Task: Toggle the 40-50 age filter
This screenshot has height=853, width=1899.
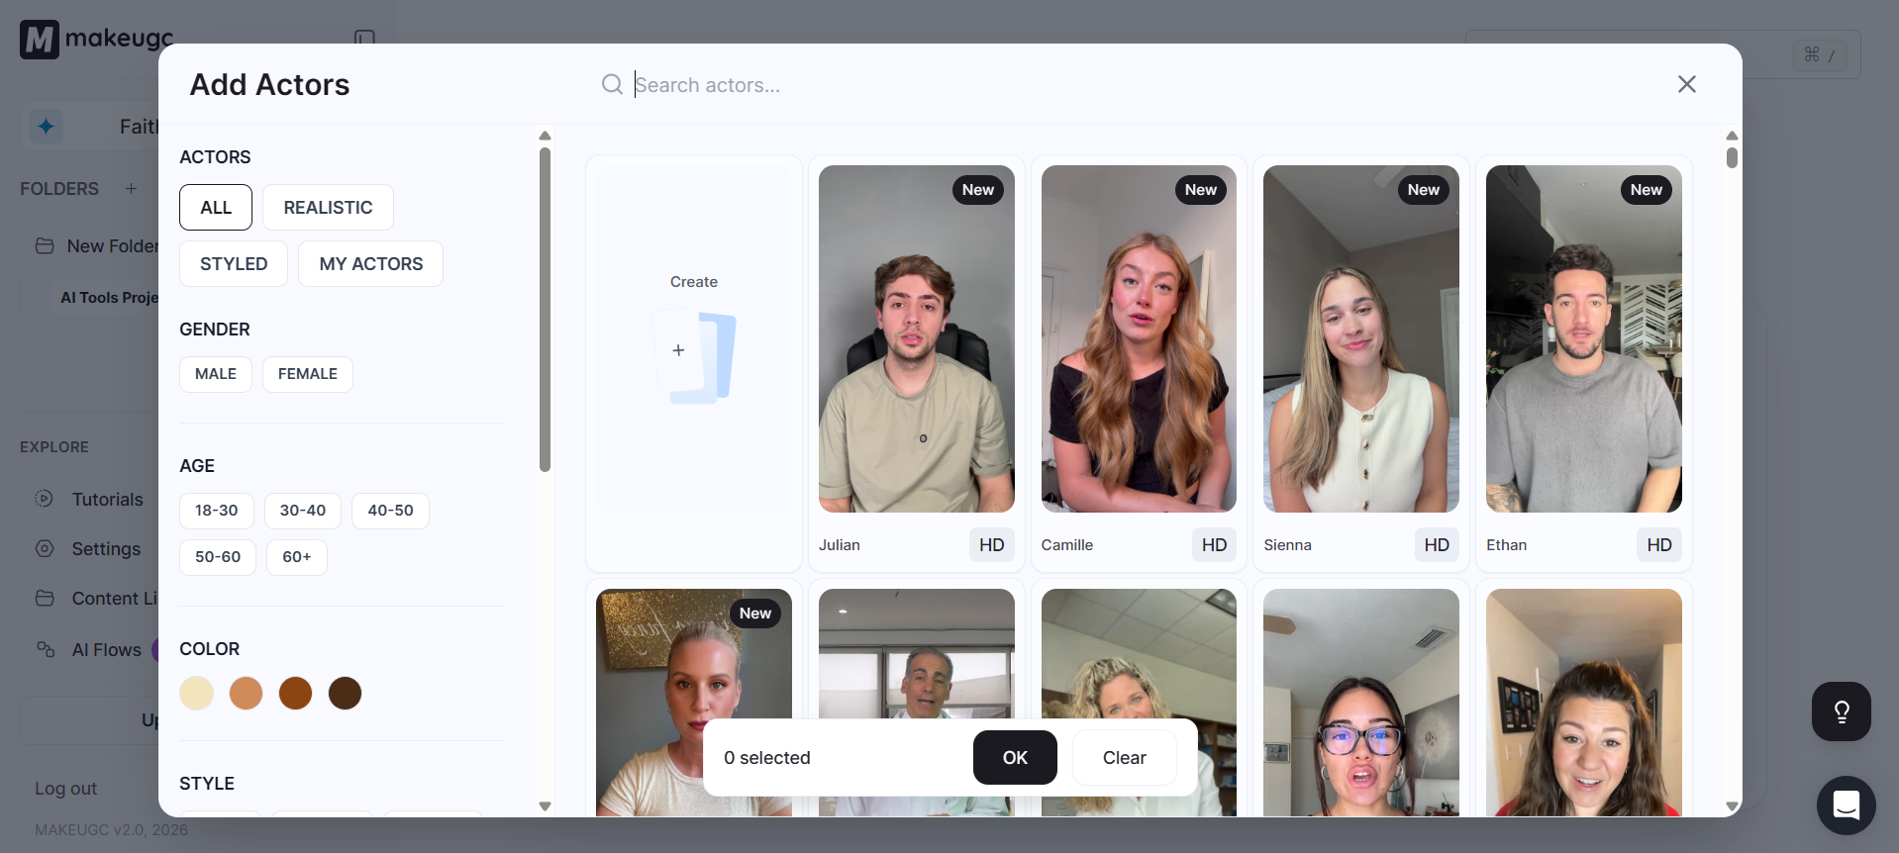Action: point(391,511)
